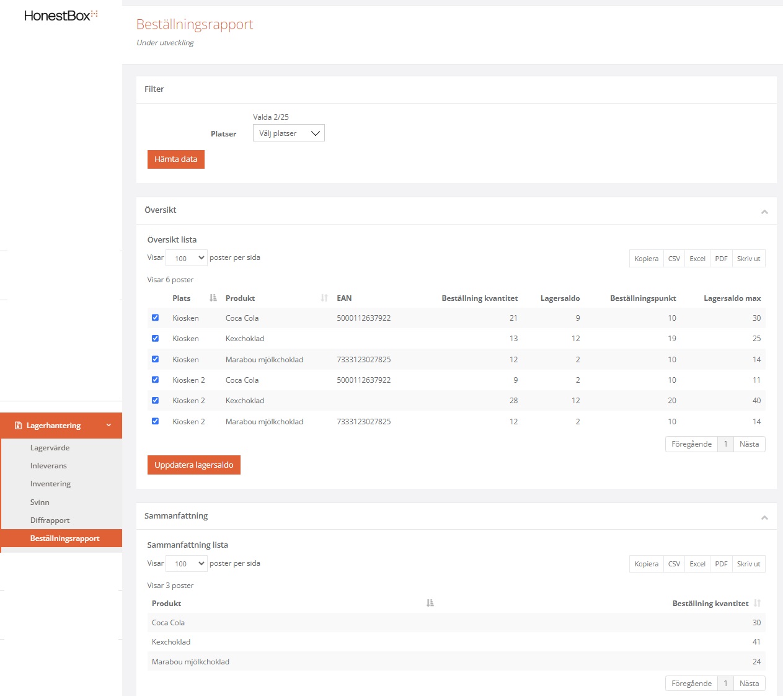The width and height of the screenshot is (783, 696).
Task: Sort summary list by Produkt sort icon
Action: coord(430,604)
